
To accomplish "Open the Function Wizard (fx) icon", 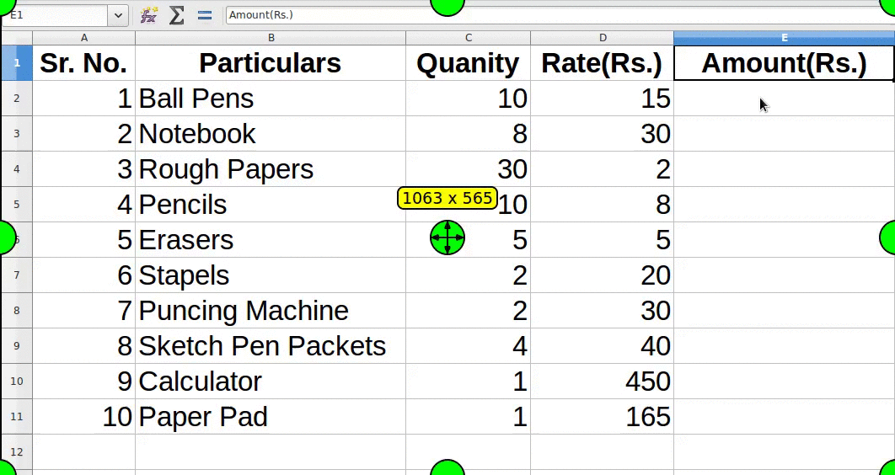I will pos(148,15).
